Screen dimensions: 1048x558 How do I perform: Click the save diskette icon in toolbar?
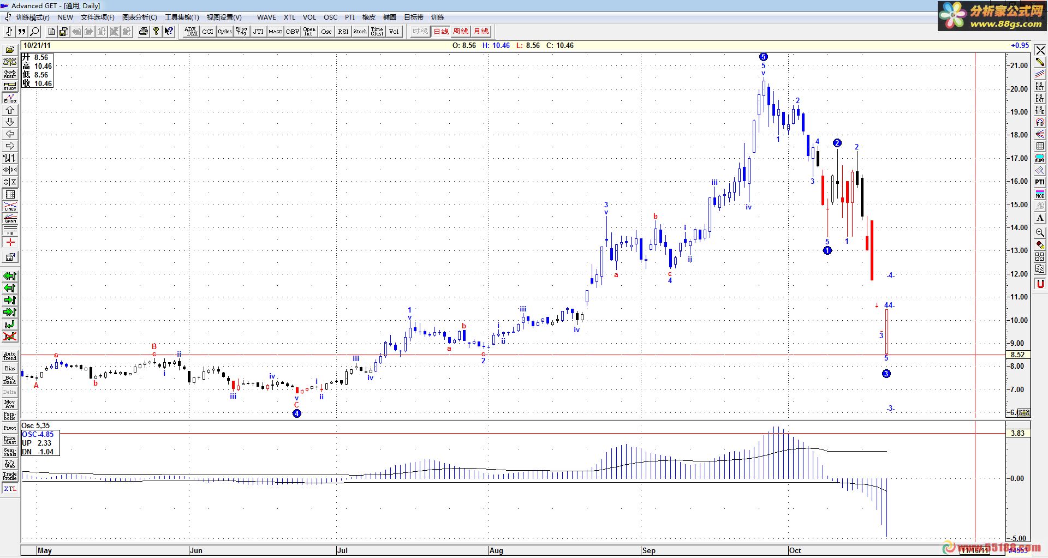click(64, 32)
